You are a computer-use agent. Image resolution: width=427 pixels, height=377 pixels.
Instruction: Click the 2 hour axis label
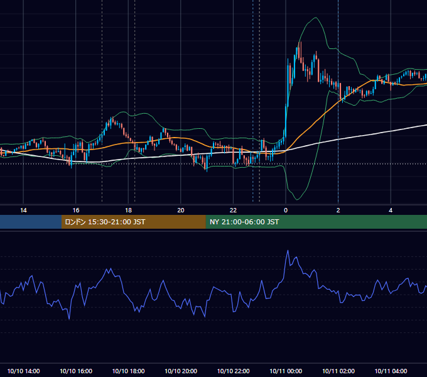pos(338,210)
